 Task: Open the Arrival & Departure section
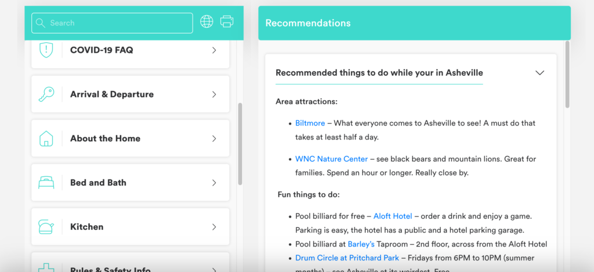pyautogui.click(x=131, y=94)
